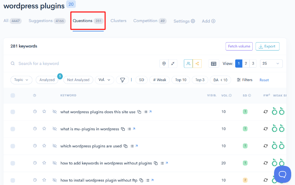The height and width of the screenshot is (185, 295).
Task: Click clock icon in 'what is mu-plugins' row
Action: (x=35, y=129)
